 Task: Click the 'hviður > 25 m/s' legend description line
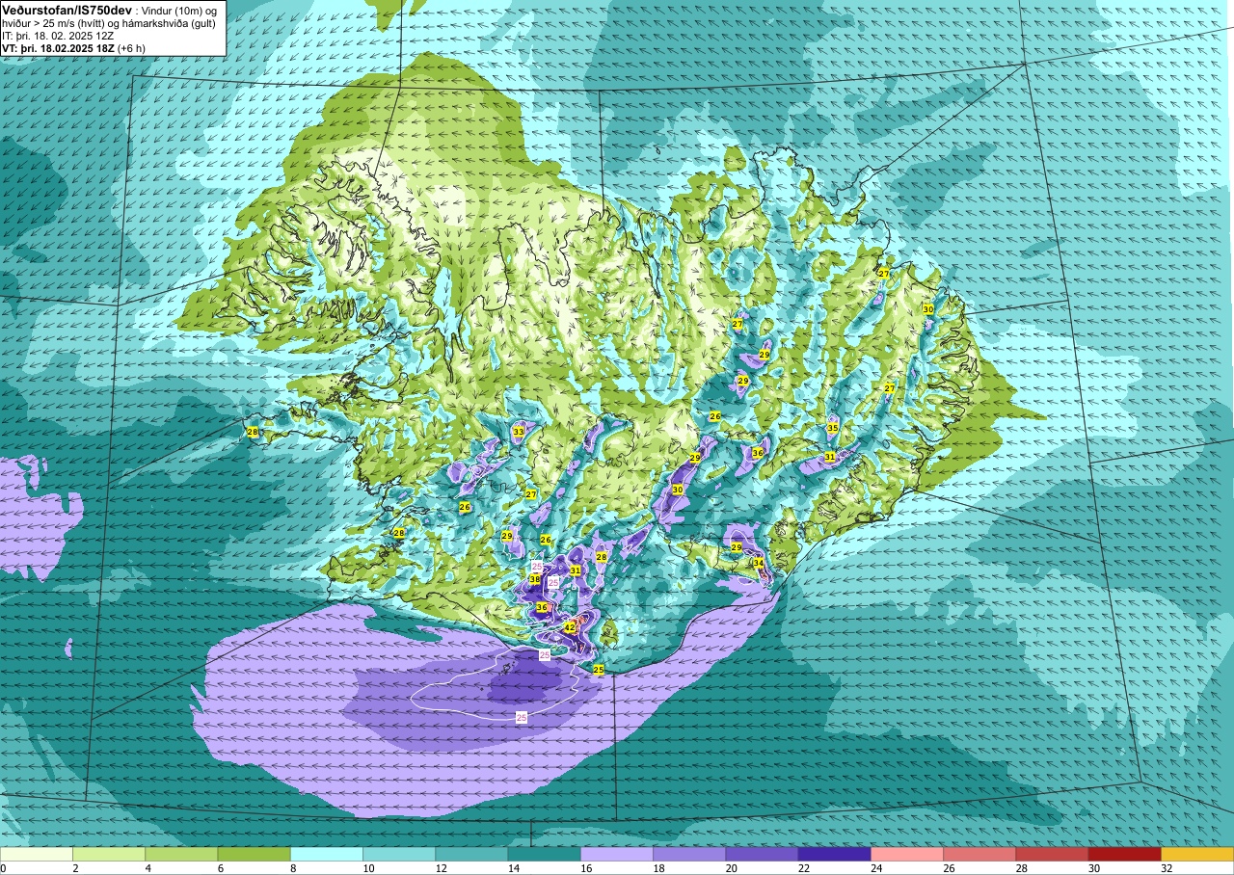point(109,23)
